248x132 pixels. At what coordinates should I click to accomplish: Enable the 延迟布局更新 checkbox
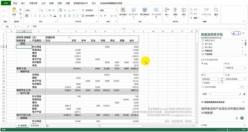click(203, 87)
